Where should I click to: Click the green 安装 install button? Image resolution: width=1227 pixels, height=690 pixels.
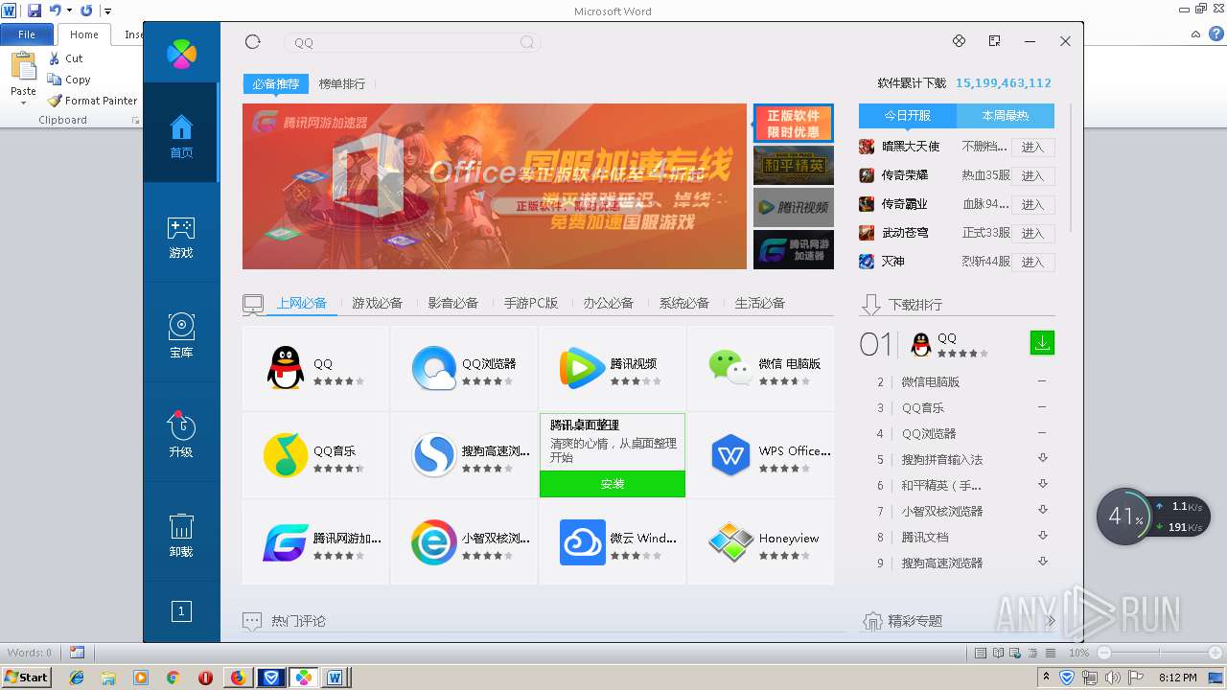613,484
